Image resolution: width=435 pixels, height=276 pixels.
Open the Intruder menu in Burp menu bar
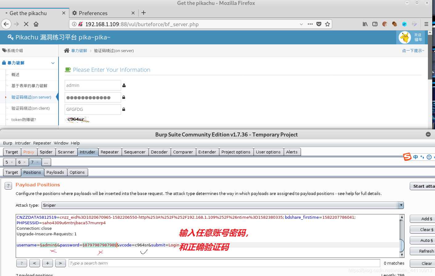point(23,143)
